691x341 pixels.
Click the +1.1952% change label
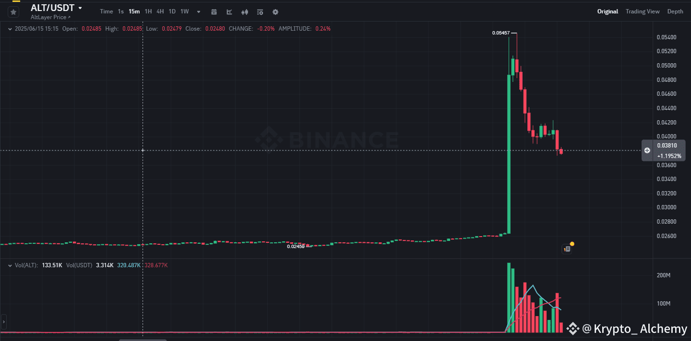click(x=668, y=156)
